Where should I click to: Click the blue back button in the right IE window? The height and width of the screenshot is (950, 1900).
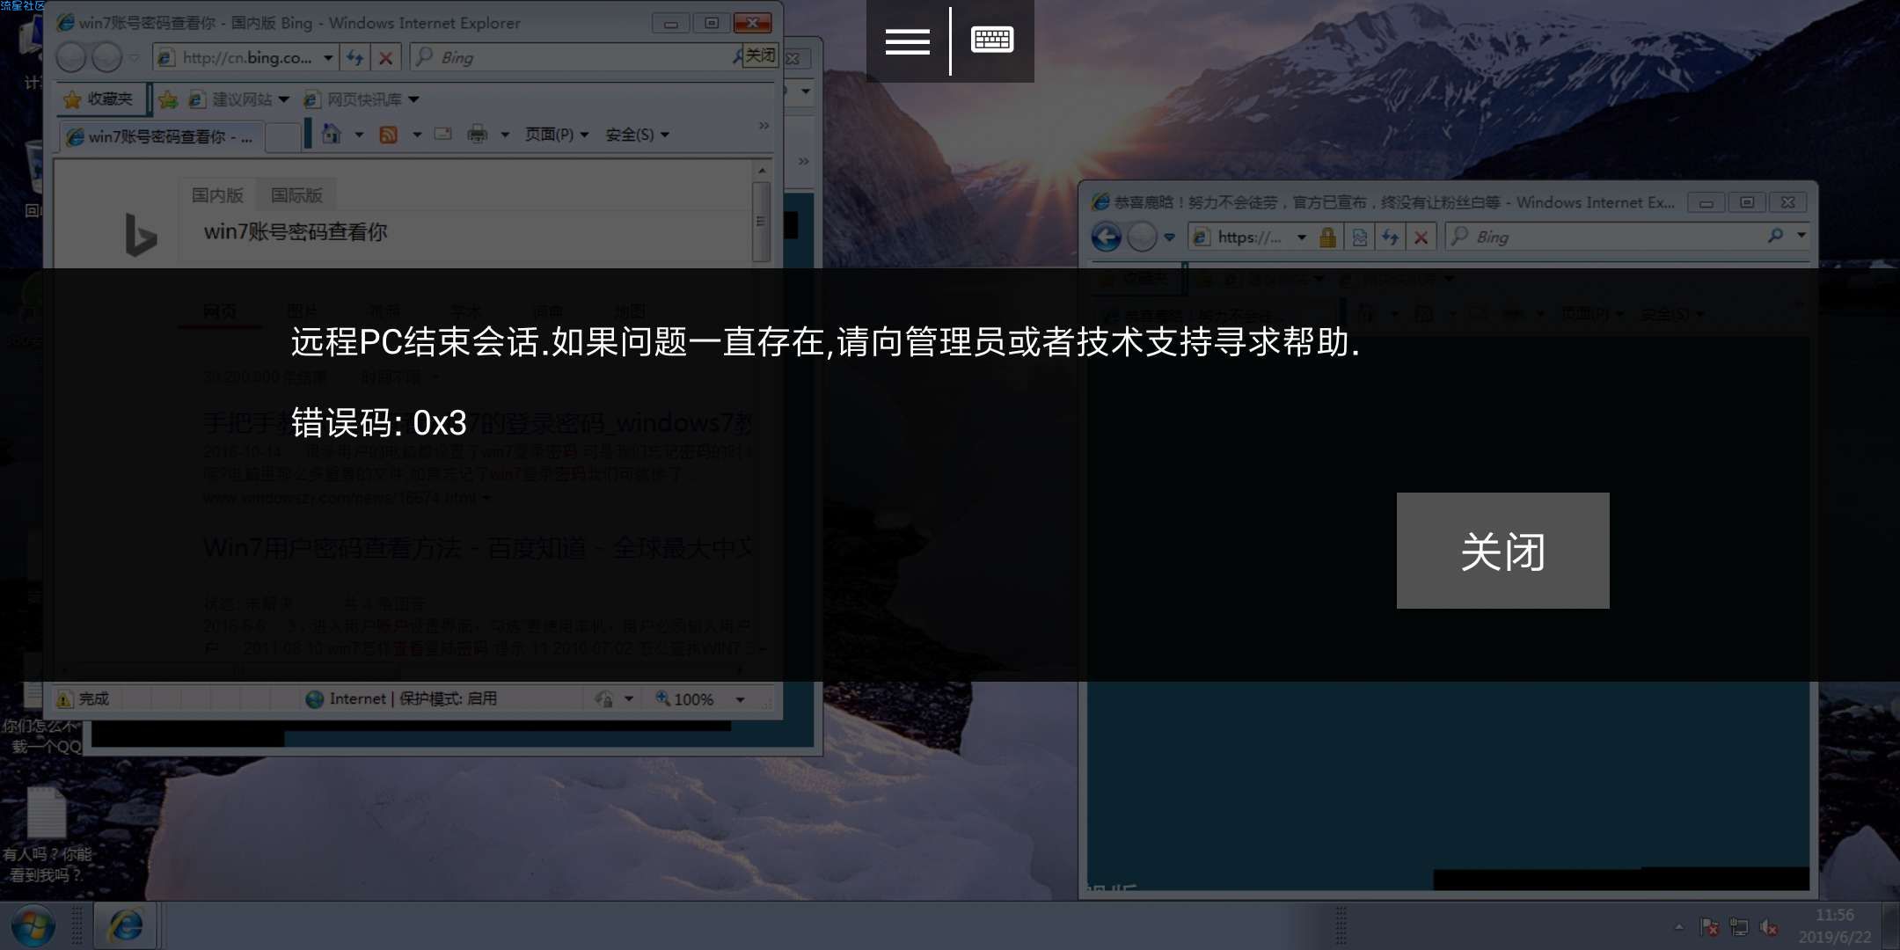coord(1107,237)
